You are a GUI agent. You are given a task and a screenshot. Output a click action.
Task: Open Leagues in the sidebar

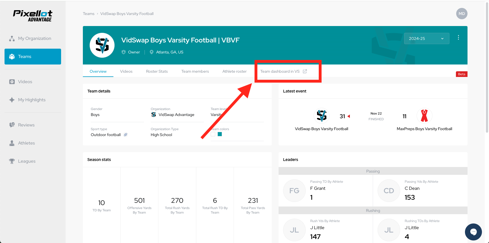[33, 161]
